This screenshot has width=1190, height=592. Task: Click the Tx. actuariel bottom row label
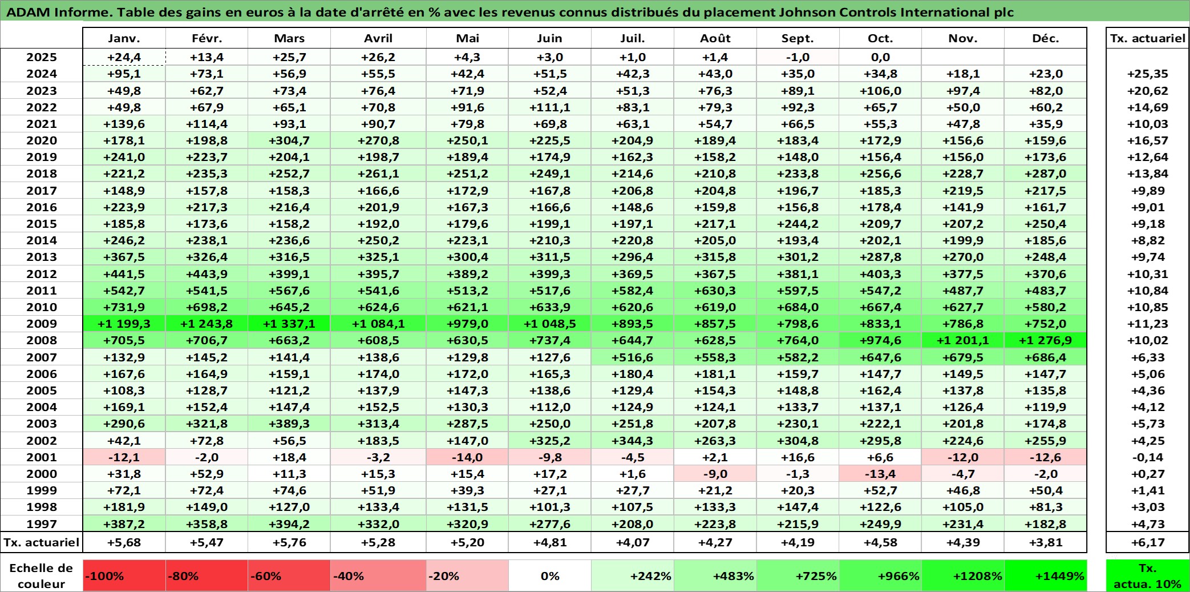click(x=42, y=542)
